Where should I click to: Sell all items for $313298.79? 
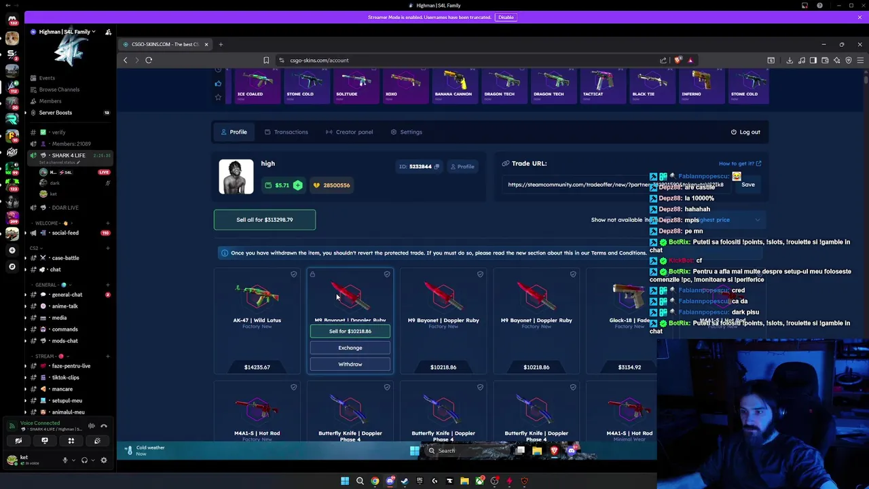pyautogui.click(x=265, y=220)
